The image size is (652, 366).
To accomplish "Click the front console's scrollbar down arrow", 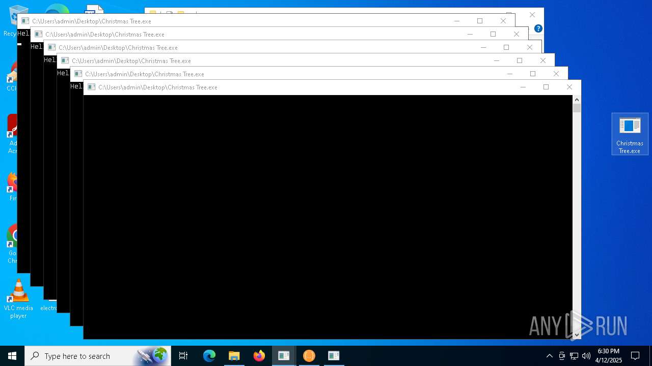I will [x=577, y=334].
